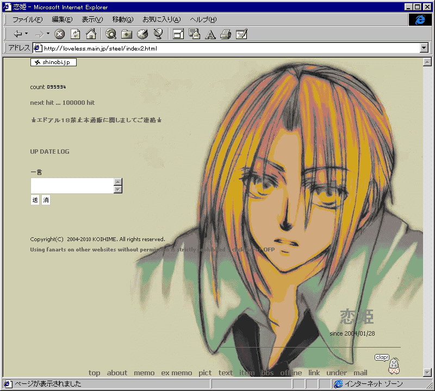Open the お気に入り(A) menu
The width and height of the screenshot is (435, 391).
161,20
